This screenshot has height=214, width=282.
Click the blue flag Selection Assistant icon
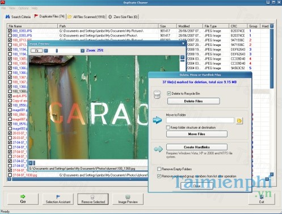[x=58, y=197]
